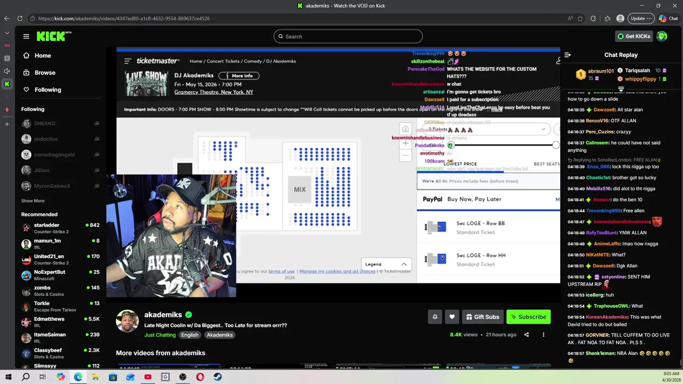Screen dimensions: 683x384
Task: Open the Just Chatting category link
Action: [160, 335]
